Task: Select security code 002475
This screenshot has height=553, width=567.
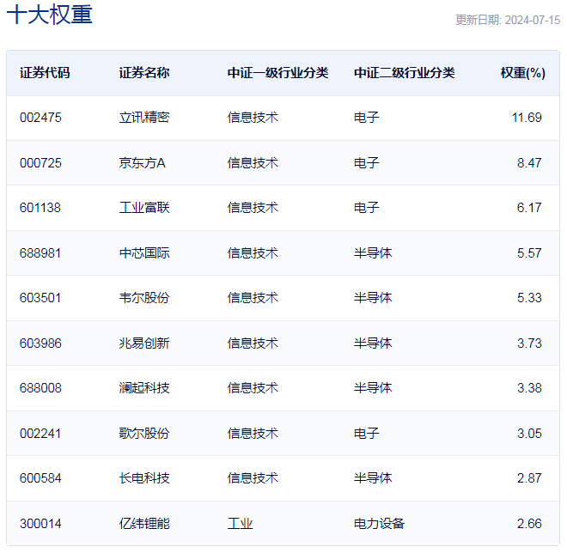Action: [x=40, y=118]
